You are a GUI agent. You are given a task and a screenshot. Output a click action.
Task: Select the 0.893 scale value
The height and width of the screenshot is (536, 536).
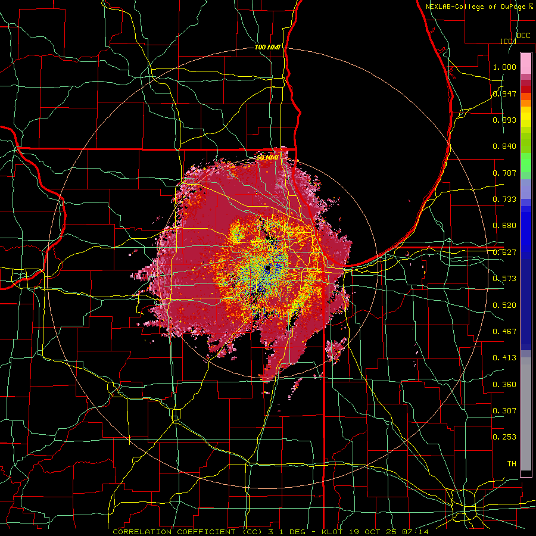pyautogui.click(x=504, y=120)
